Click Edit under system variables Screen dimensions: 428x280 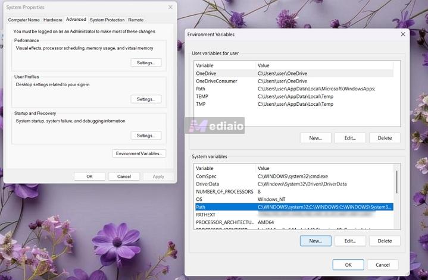click(x=350, y=241)
